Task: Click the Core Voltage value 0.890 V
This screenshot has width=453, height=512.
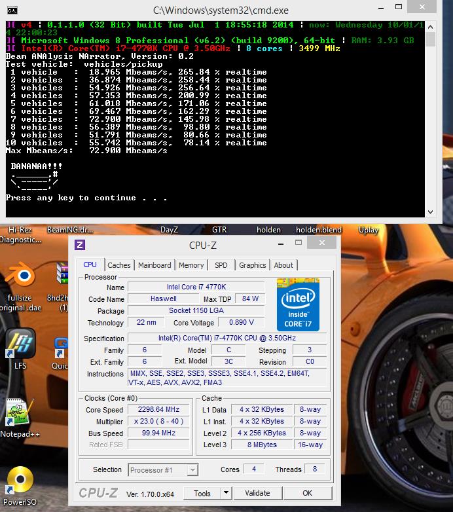Action: [242, 322]
